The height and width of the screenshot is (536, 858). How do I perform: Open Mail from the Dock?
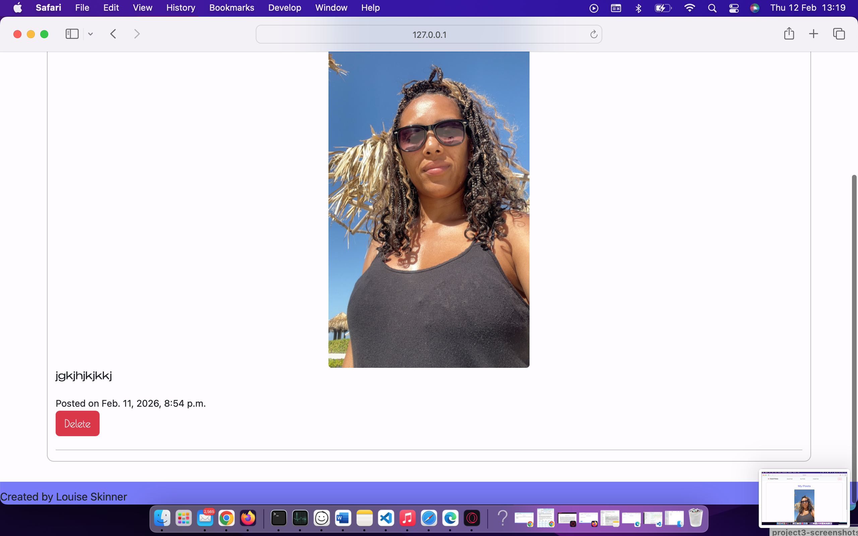[x=205, y=518]
